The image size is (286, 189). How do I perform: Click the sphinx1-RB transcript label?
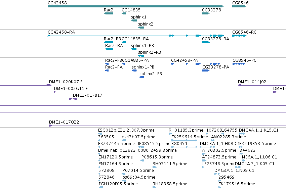[x=142, y=46]
